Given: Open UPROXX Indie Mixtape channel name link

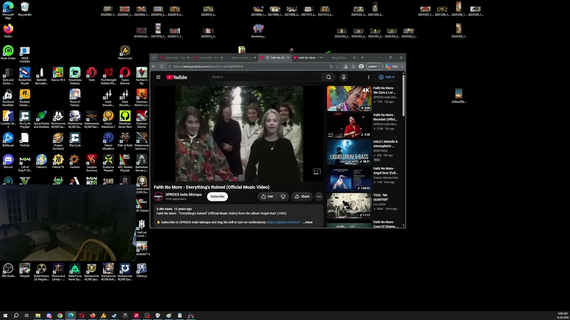Looking at the screenshot, I should [x=183, y=195].
